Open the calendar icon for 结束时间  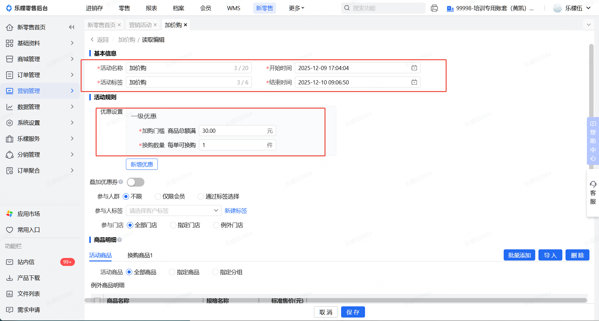click(414, 82)
